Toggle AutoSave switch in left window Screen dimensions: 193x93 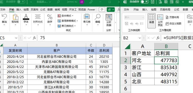tap(21, 2)
